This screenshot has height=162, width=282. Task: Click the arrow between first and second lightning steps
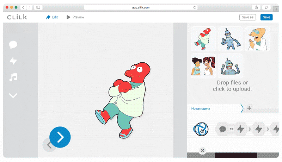[250, 129]
